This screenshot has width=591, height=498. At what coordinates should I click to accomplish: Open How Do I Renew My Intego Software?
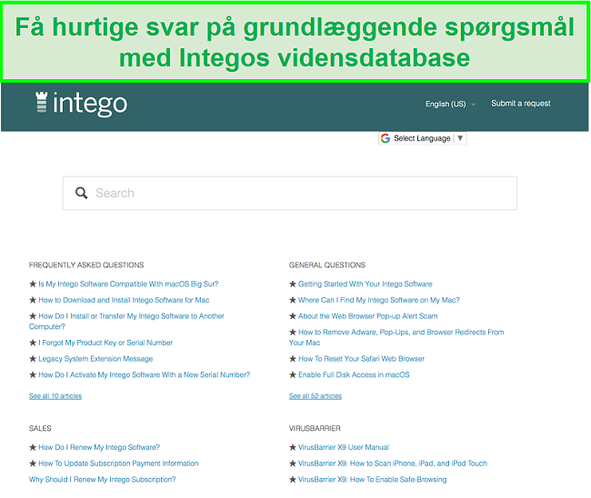pos(99,447)
